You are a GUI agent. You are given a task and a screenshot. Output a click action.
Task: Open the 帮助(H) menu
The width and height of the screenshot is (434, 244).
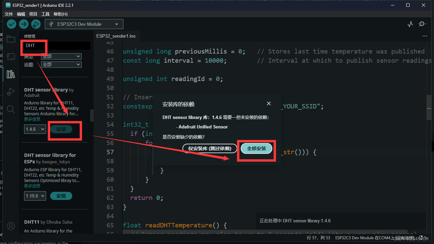pos(60,14)
